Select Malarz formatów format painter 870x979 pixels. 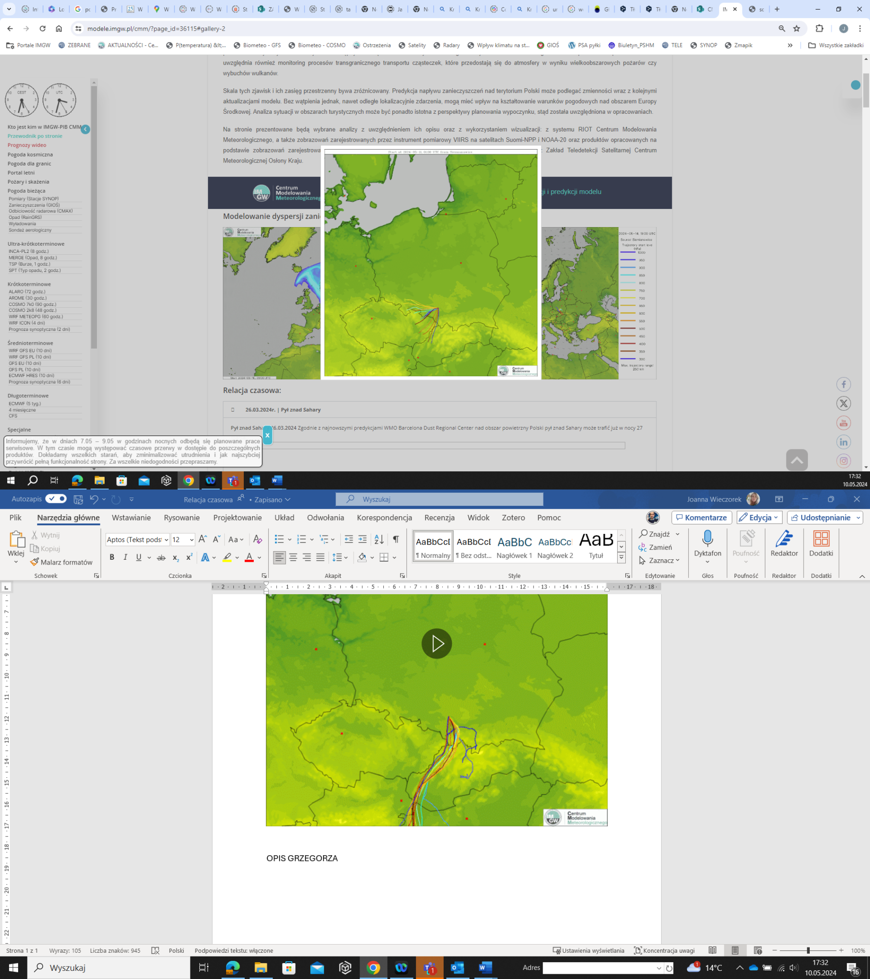click(x=61, y=562)
